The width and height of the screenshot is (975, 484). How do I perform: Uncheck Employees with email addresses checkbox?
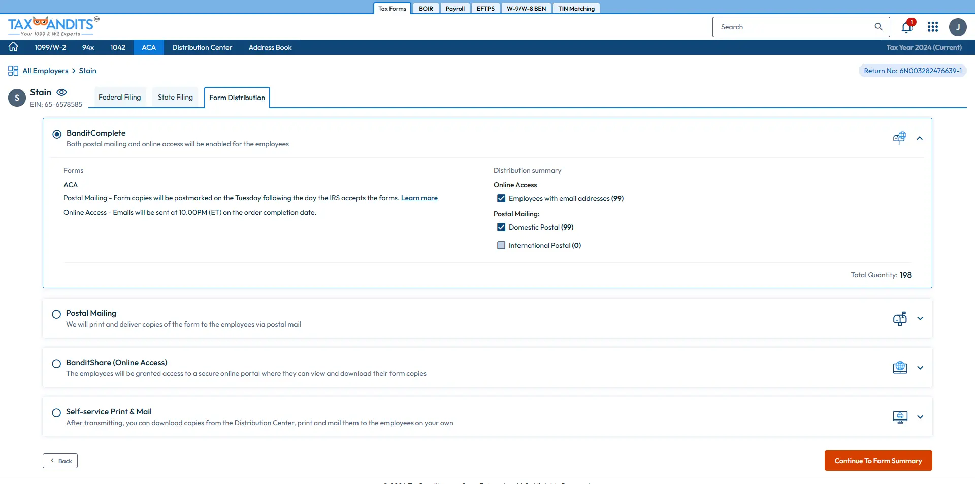[x=501, y=198]
